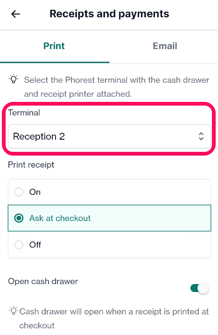
Task: Click the Print receipt section label
Action: [x=31, y=165]
